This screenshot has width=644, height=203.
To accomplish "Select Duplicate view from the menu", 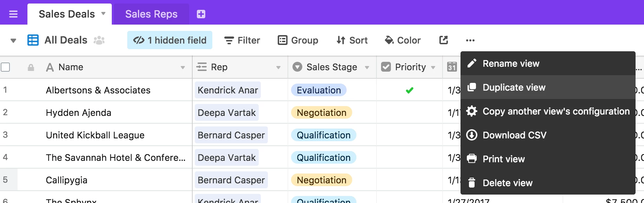I will (x=514, y=87).
